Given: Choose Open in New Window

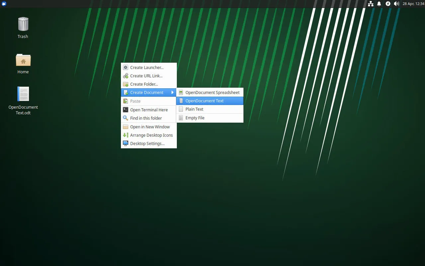Looking at the screenshot, I should [149, 127].
